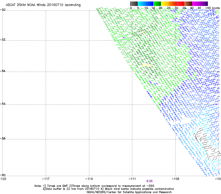Click the latitude label -60

(3, 175)
